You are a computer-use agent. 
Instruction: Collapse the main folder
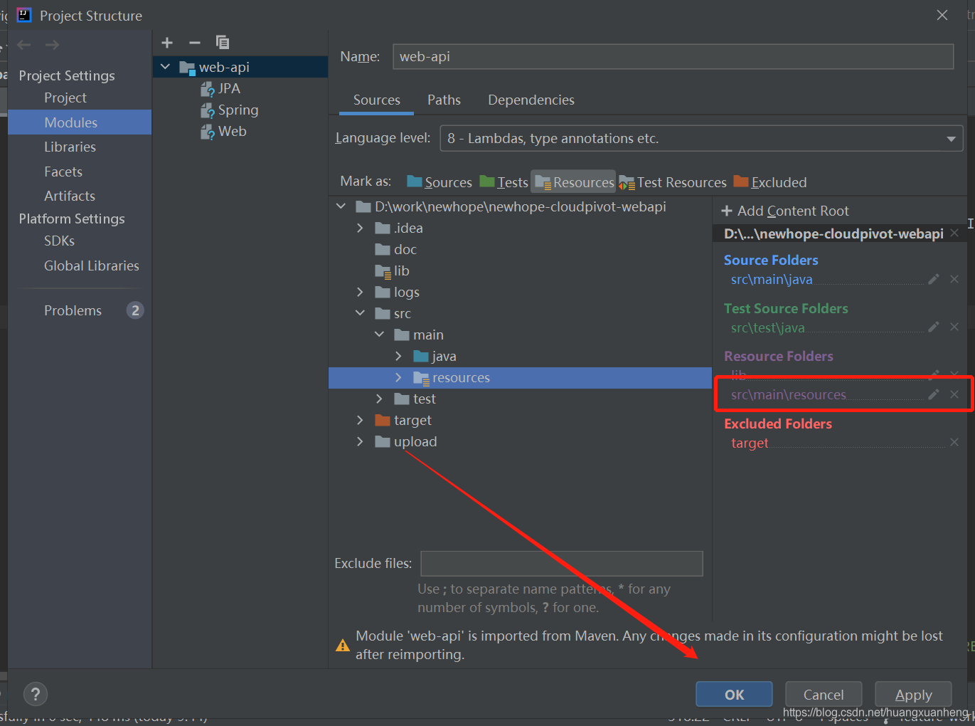point(379,335)
